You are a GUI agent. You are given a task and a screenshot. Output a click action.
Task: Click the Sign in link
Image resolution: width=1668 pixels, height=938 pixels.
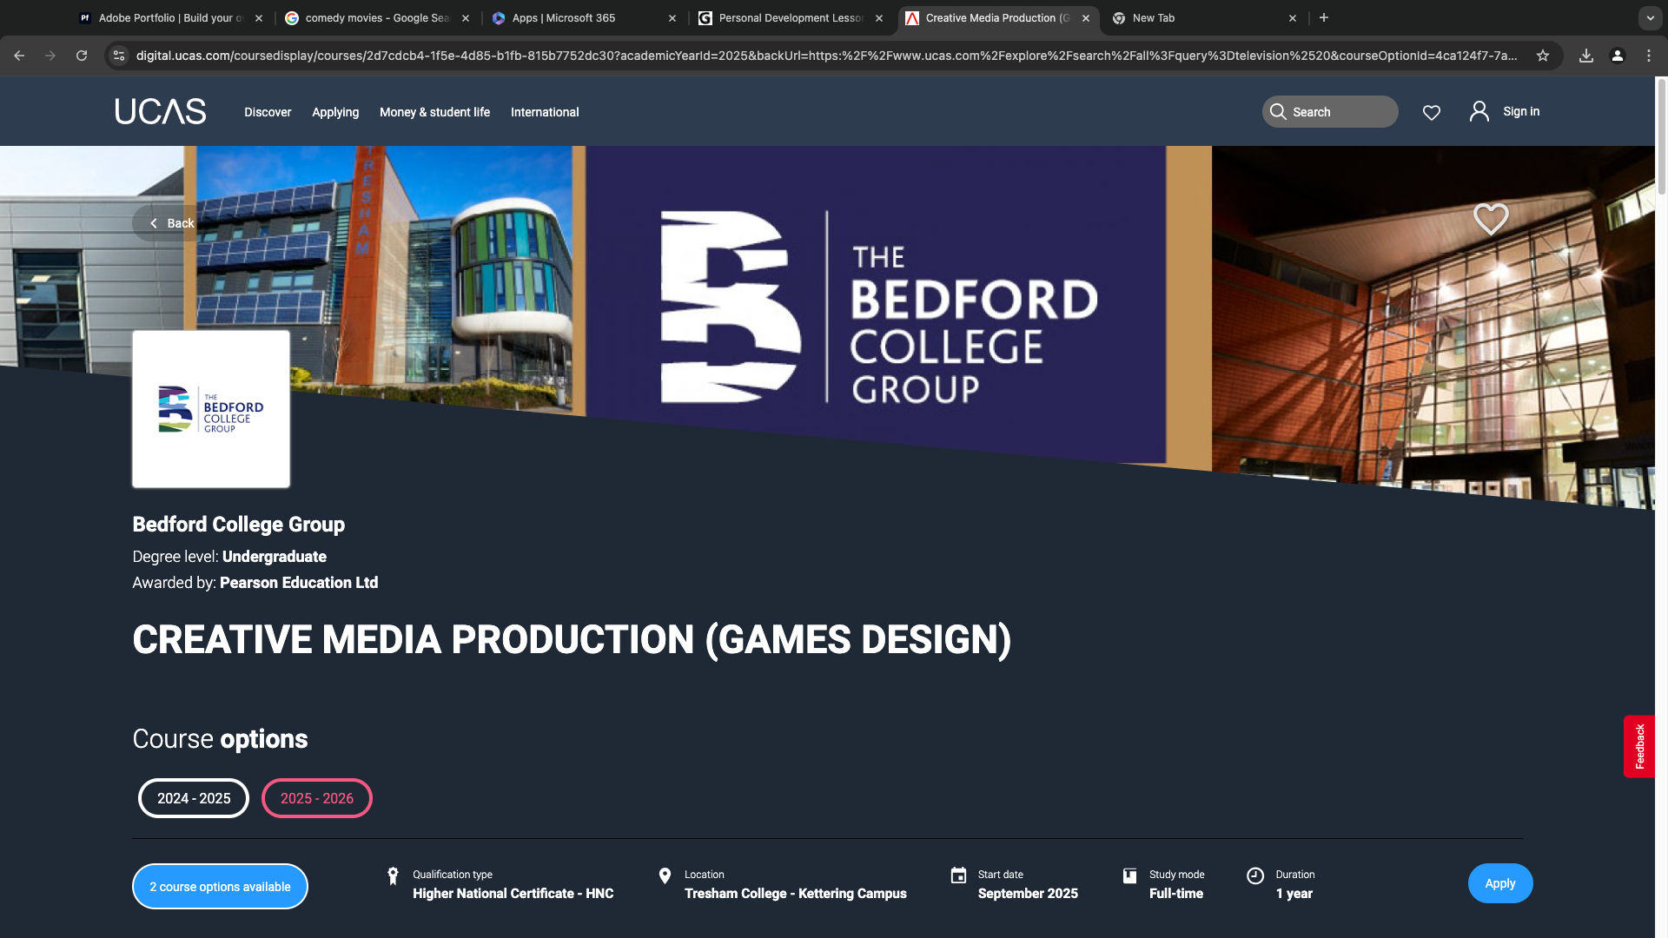pyautogui.click(x=1521, y=111)
